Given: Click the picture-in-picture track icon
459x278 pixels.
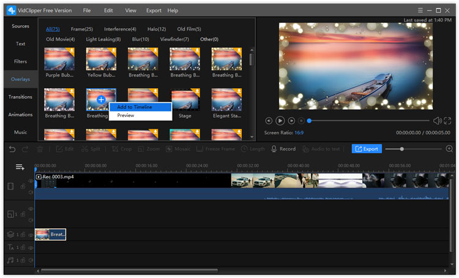Looking at the screenshot, I should (x=10, y=214).
